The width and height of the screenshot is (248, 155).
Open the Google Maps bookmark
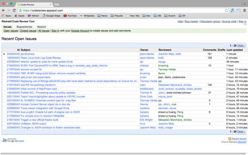coord(51,16)
